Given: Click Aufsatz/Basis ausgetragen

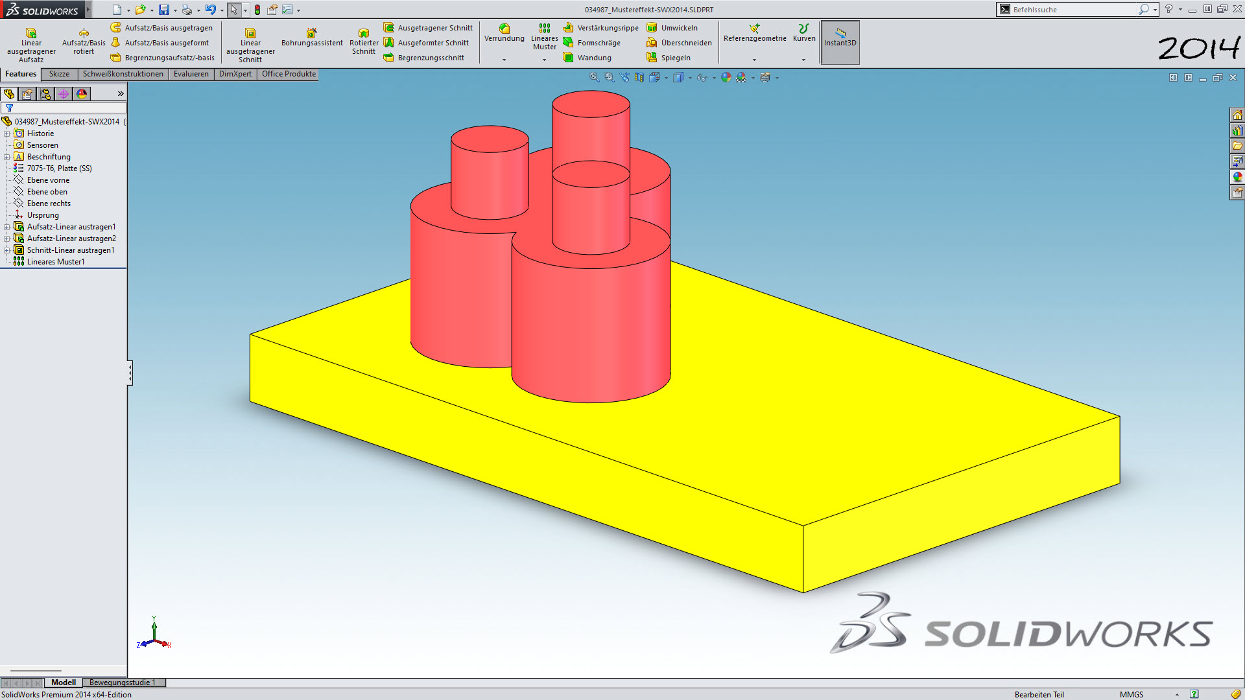Looking at the screenshot, I should point(161,28).
